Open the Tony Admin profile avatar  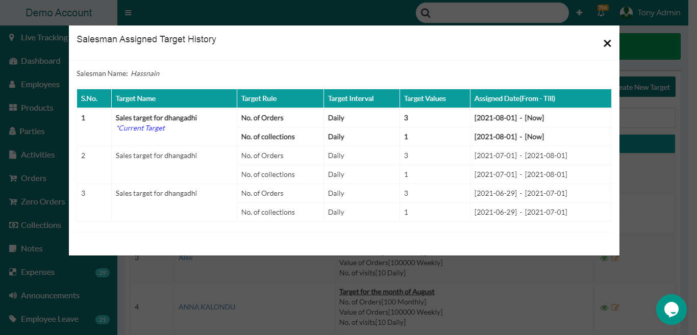tap(626, 13)
